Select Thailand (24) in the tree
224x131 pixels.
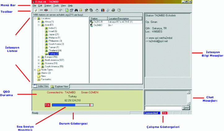tap(55, 51)
